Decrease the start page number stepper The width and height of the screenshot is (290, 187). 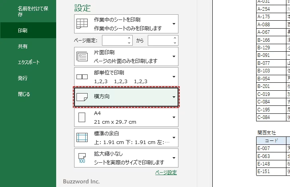[129, 43]
